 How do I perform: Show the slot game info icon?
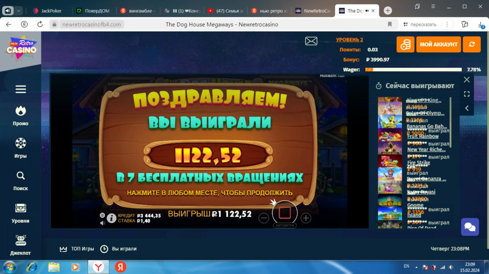pos(111,218)
